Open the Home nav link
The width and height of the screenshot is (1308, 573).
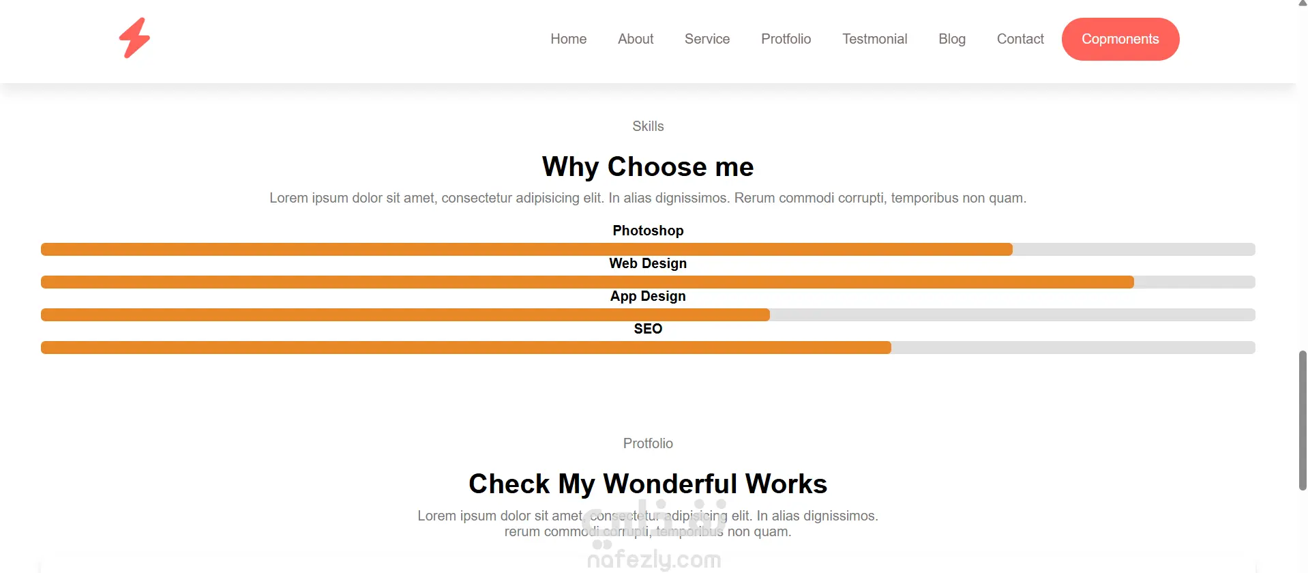coord(569,39)
